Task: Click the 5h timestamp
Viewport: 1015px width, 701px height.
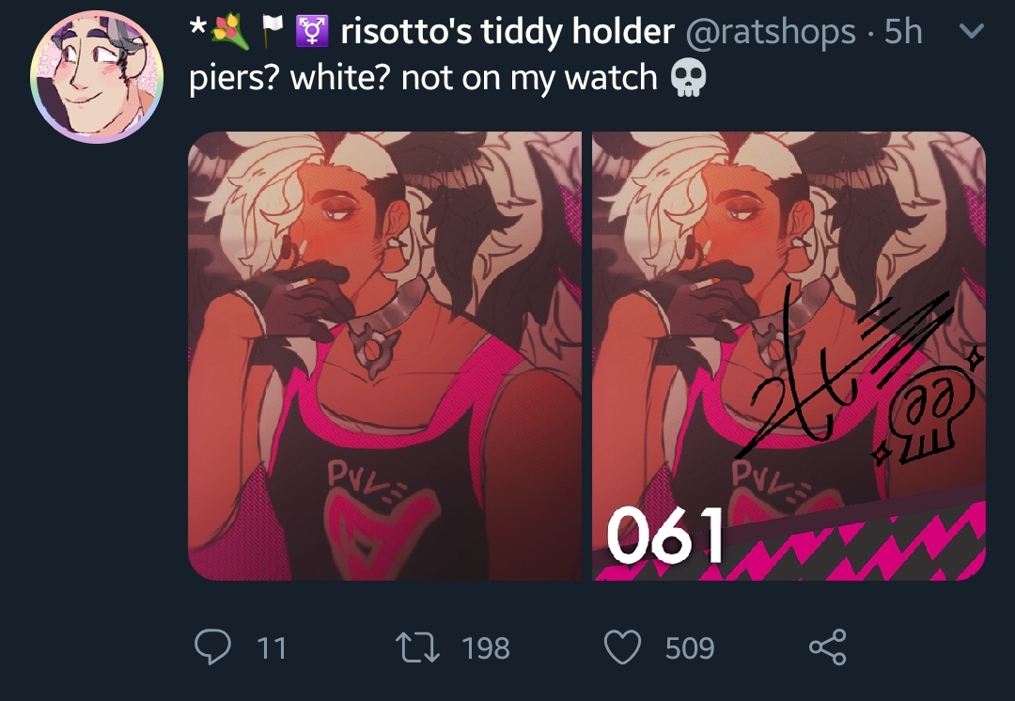Action: pos(903,31)
